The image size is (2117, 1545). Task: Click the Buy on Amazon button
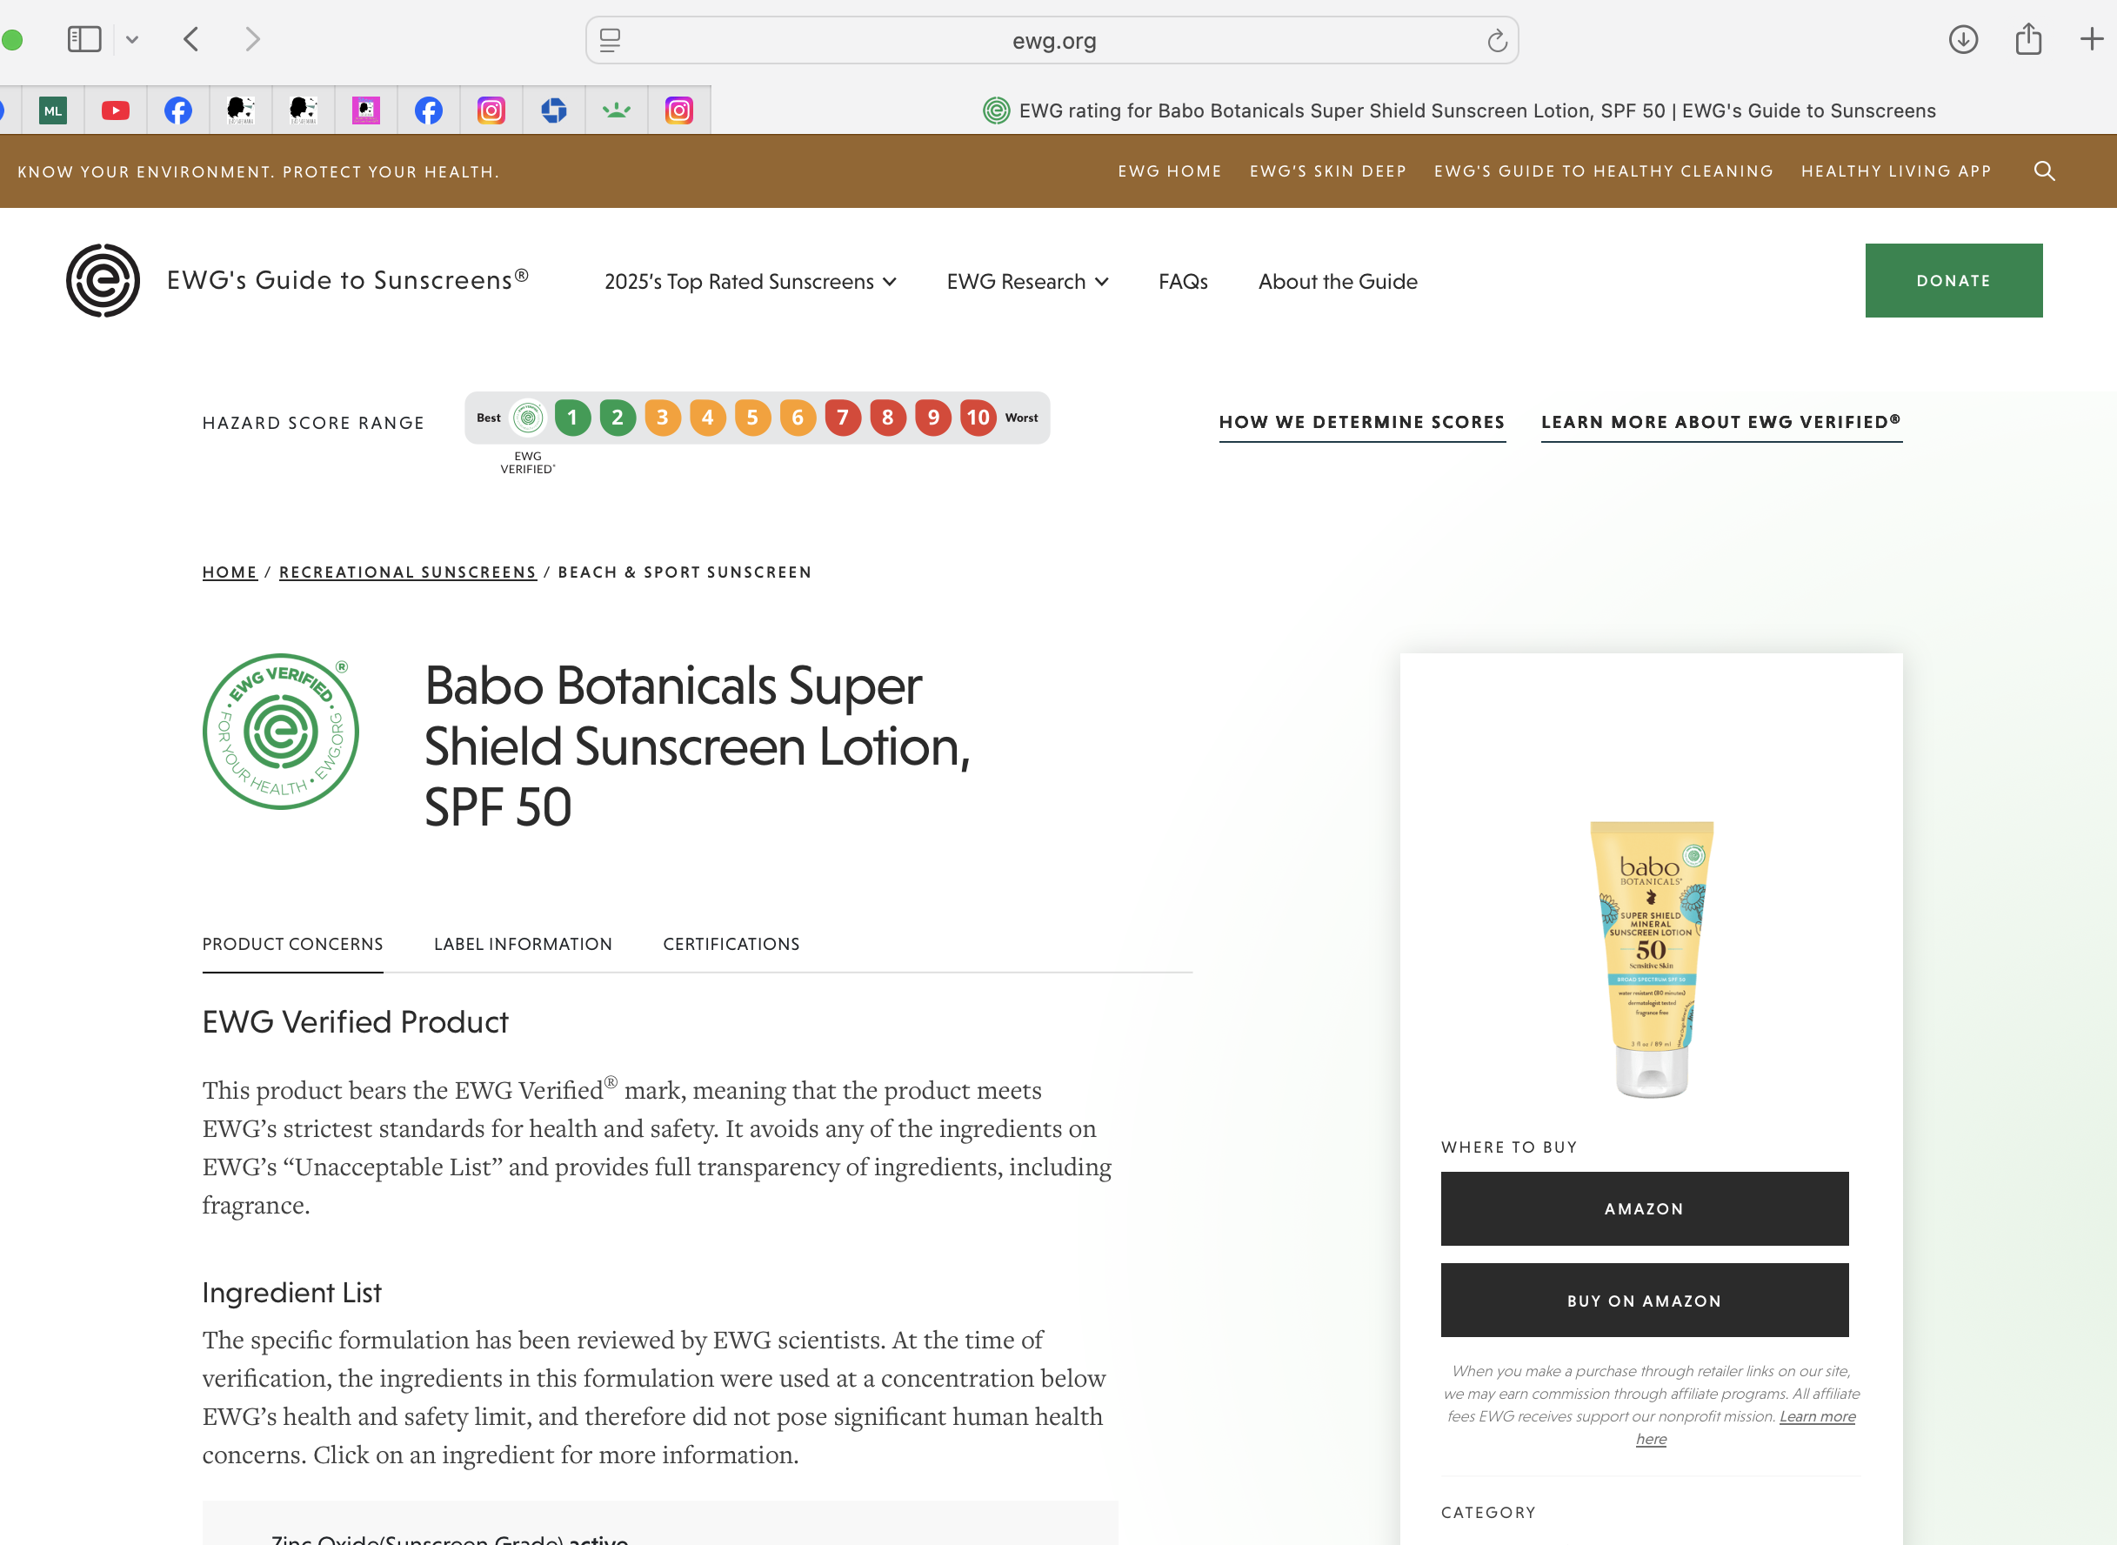point(1644,1301)
